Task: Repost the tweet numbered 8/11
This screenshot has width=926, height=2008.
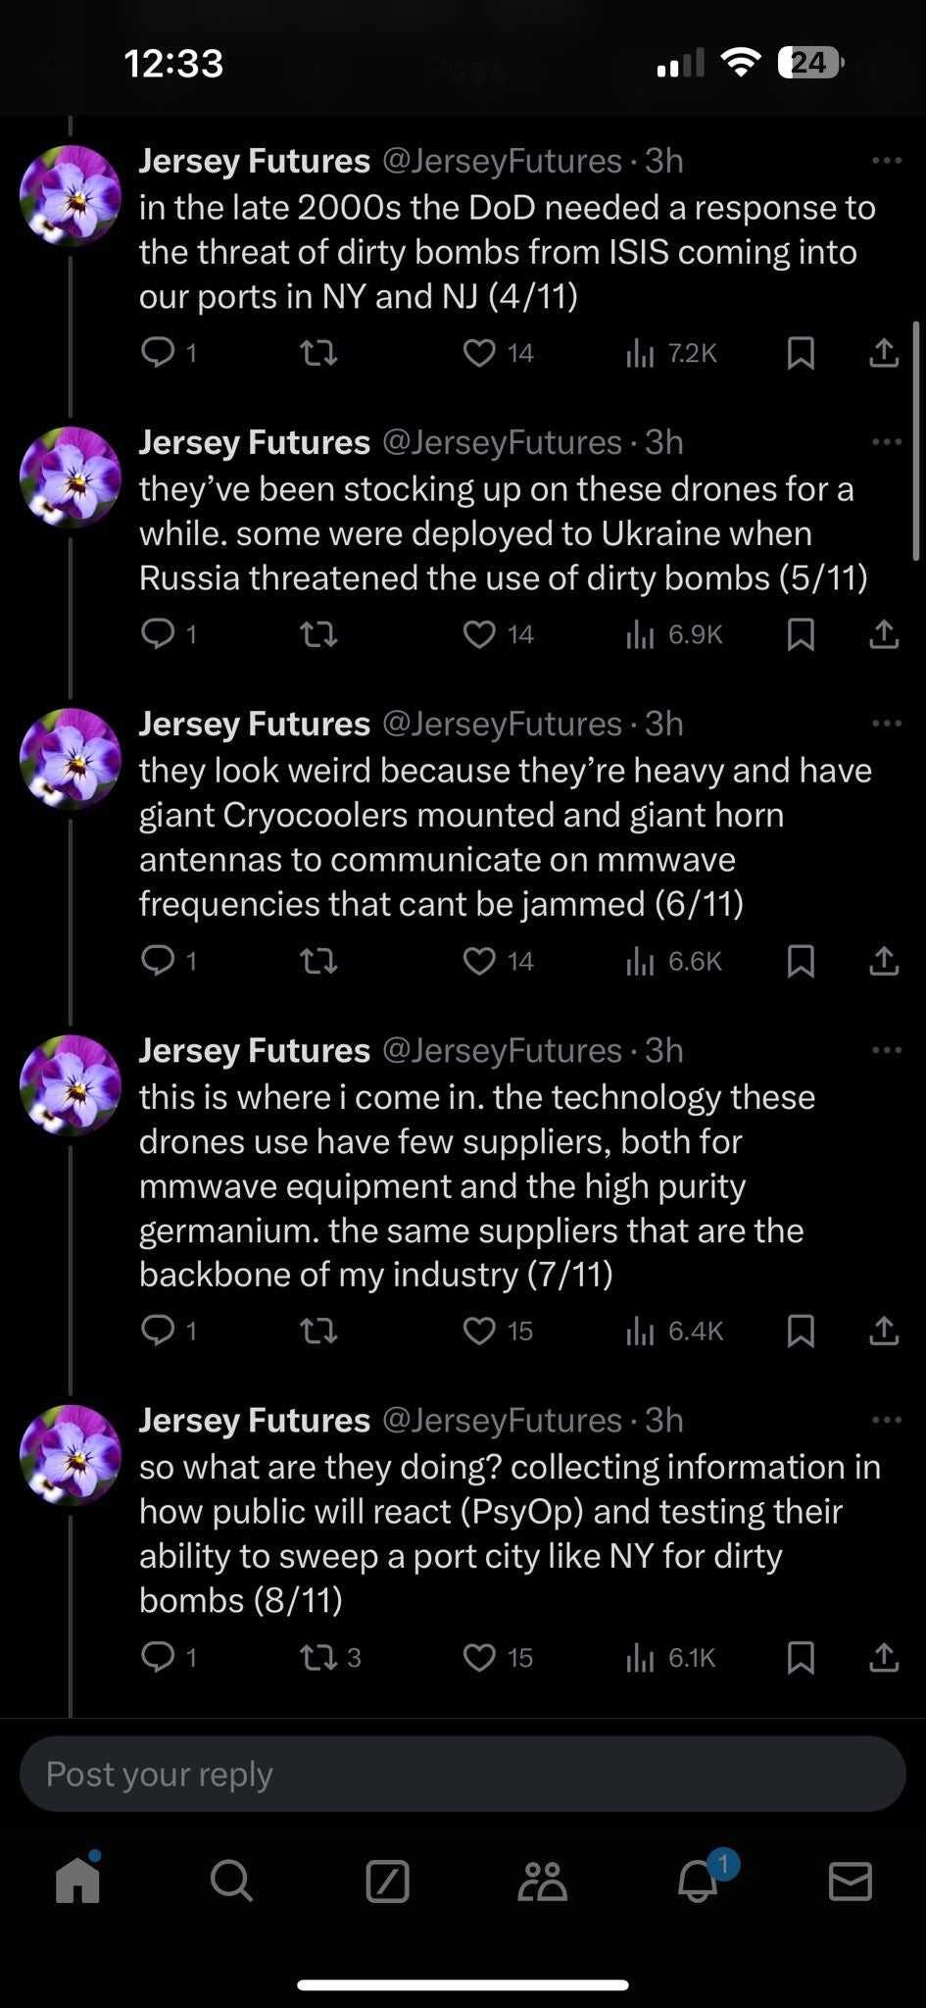Action: 317,1658
